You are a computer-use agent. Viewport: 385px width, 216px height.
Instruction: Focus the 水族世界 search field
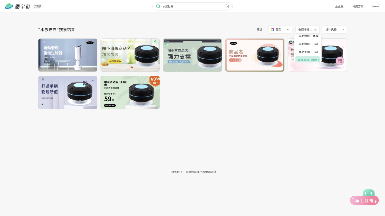(192, 6)
